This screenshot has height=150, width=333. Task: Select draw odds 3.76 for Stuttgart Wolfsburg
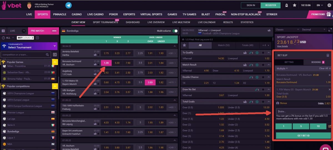pyautogui.click(x=117, y=92)
